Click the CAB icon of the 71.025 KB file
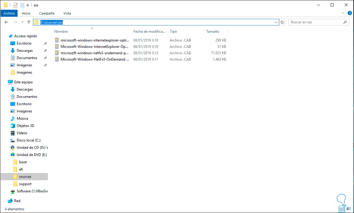Viewport: 354px width, 213px height. point(57,53)
